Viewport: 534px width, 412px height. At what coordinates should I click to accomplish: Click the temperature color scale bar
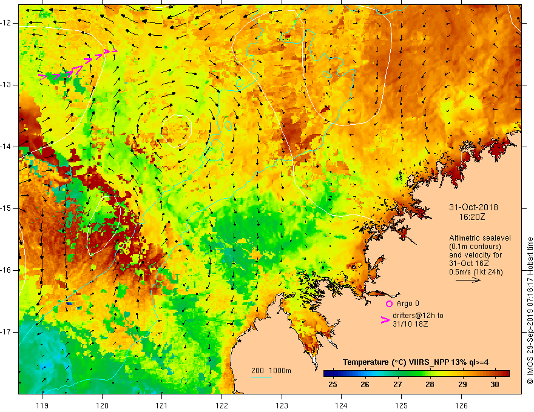416,374
